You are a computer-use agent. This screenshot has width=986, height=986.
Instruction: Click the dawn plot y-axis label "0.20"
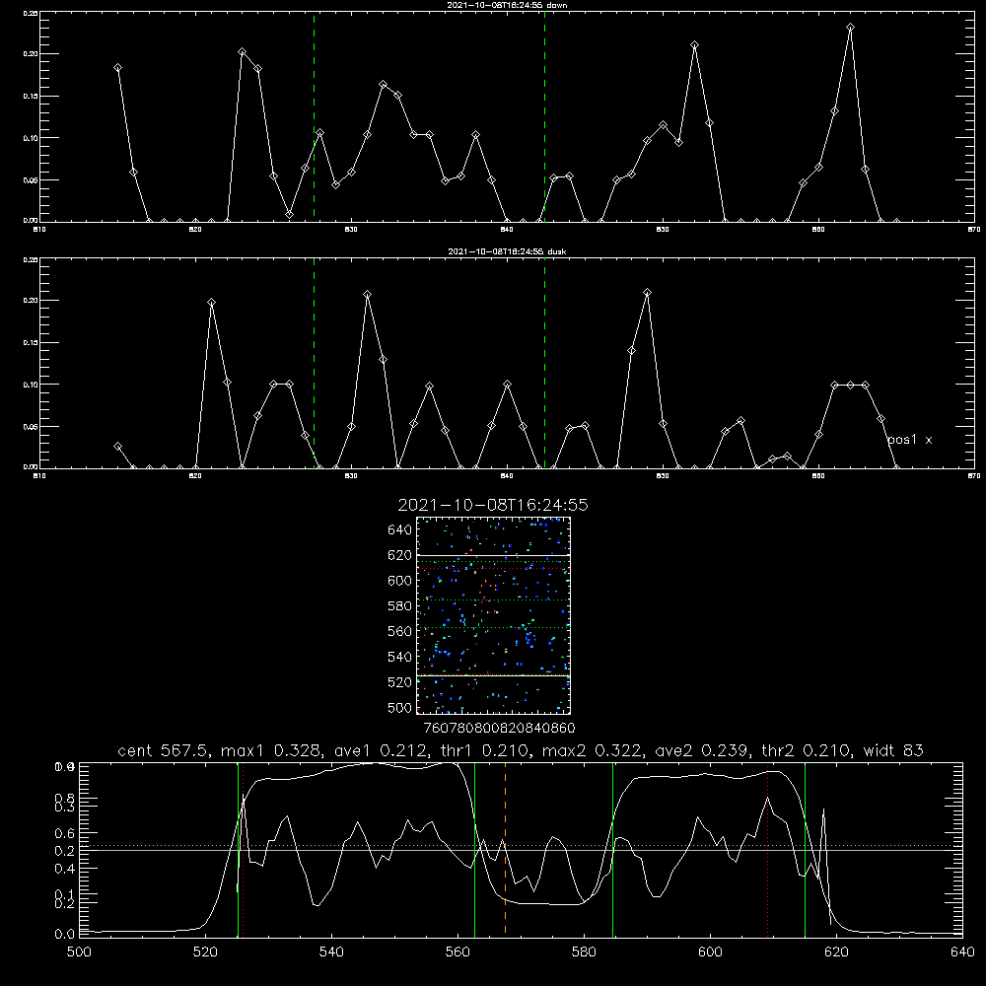pyautogui.click(x=31, y=54)
